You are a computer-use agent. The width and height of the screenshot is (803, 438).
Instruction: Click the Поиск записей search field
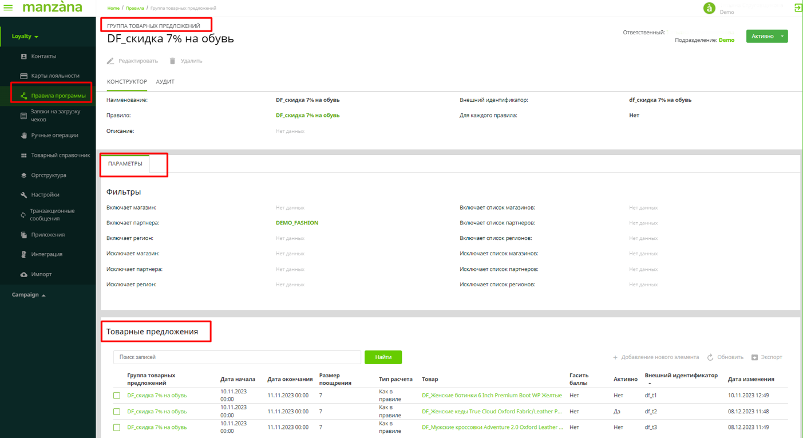pos(237,357)
